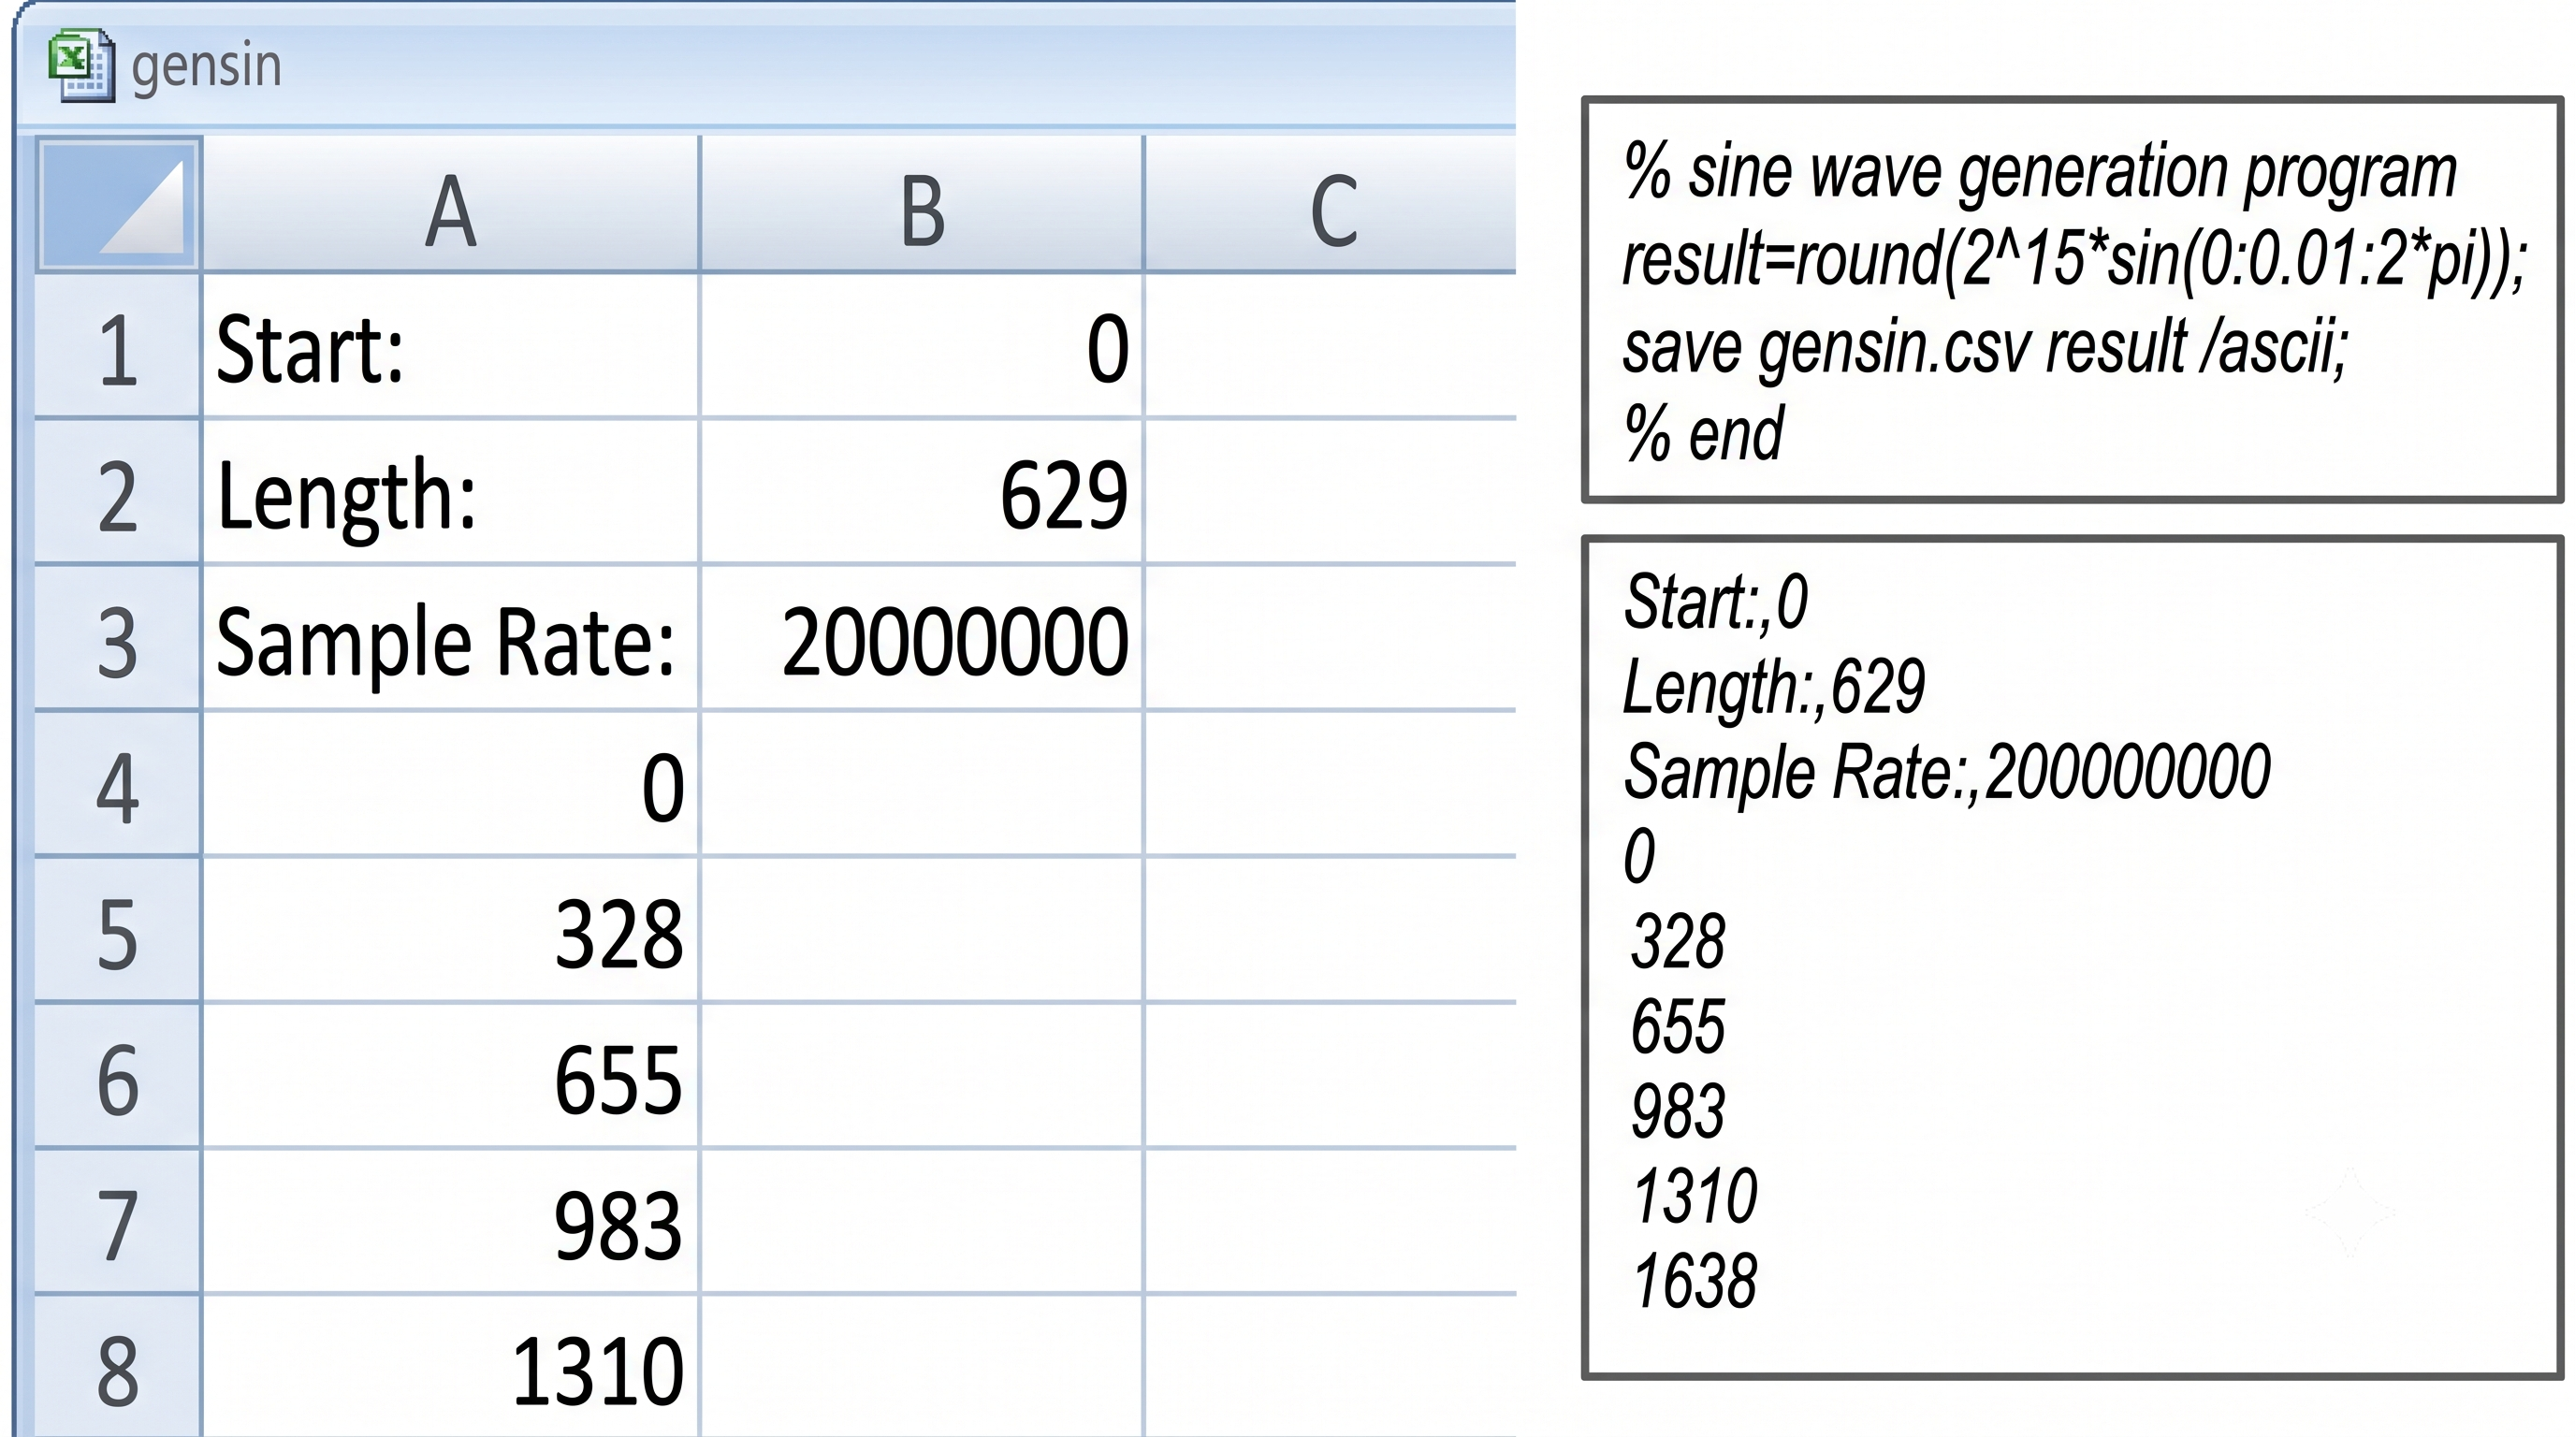The image size is (2575, 1437).
Task: Select column C header
Action: [1331, 204]
